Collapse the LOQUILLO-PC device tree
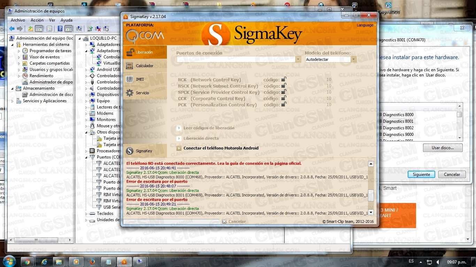The image size is (476, 267). [80, 38]
